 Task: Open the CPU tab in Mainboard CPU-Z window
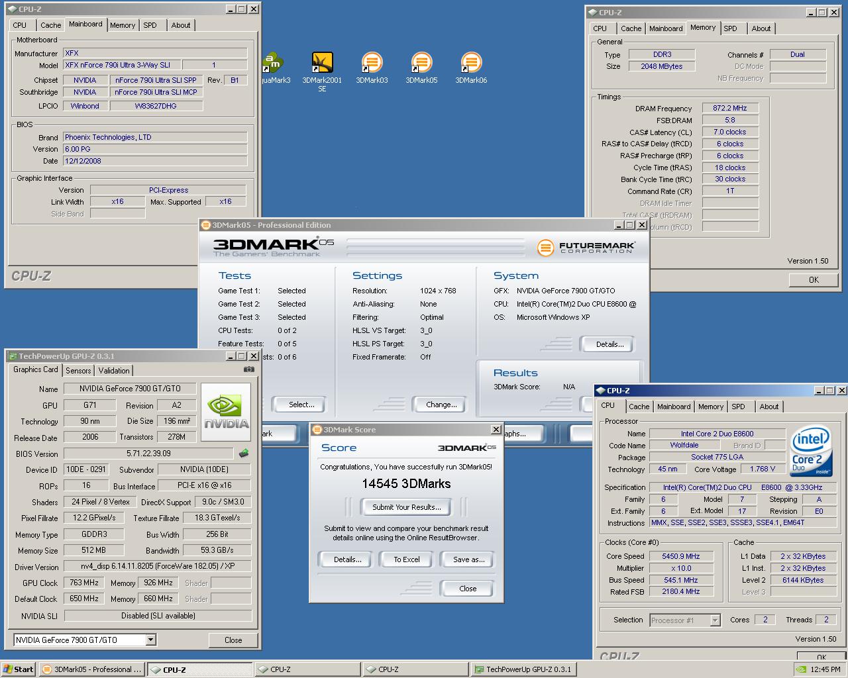coord(20,25)
